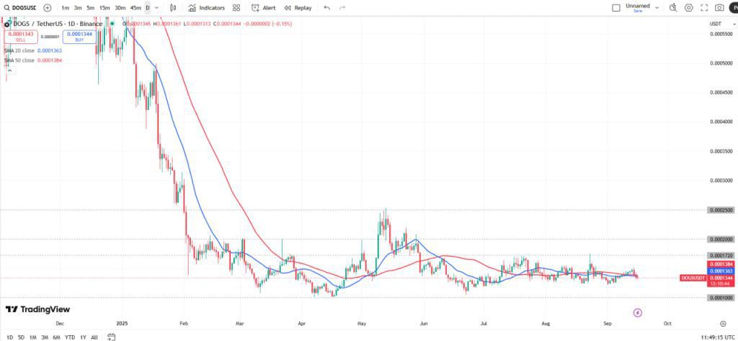Click the purple lightning event marker
The image size is (738, 341).
[638, 312]
